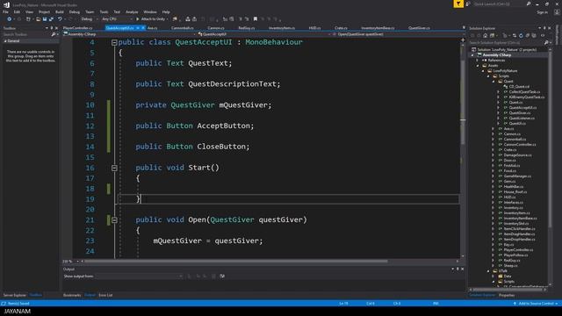Click the bookmark toggle icon in toolbar
562x316 pixels.
coord(256,19)
